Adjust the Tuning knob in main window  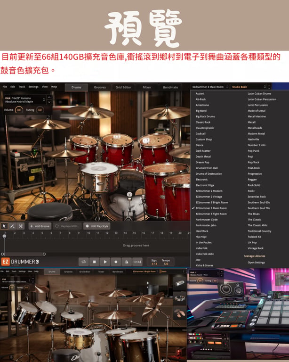[40, 110]
